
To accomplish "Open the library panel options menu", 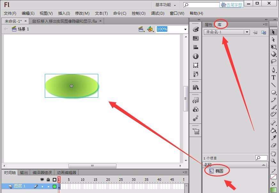I will coord(265,24).
